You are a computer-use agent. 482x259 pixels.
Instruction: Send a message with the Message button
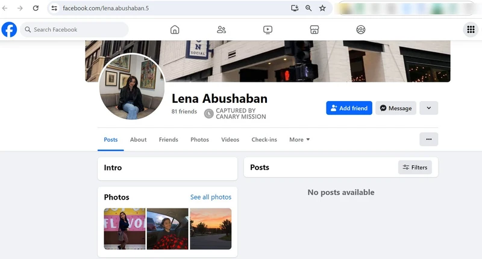click(x=396, y=108)
